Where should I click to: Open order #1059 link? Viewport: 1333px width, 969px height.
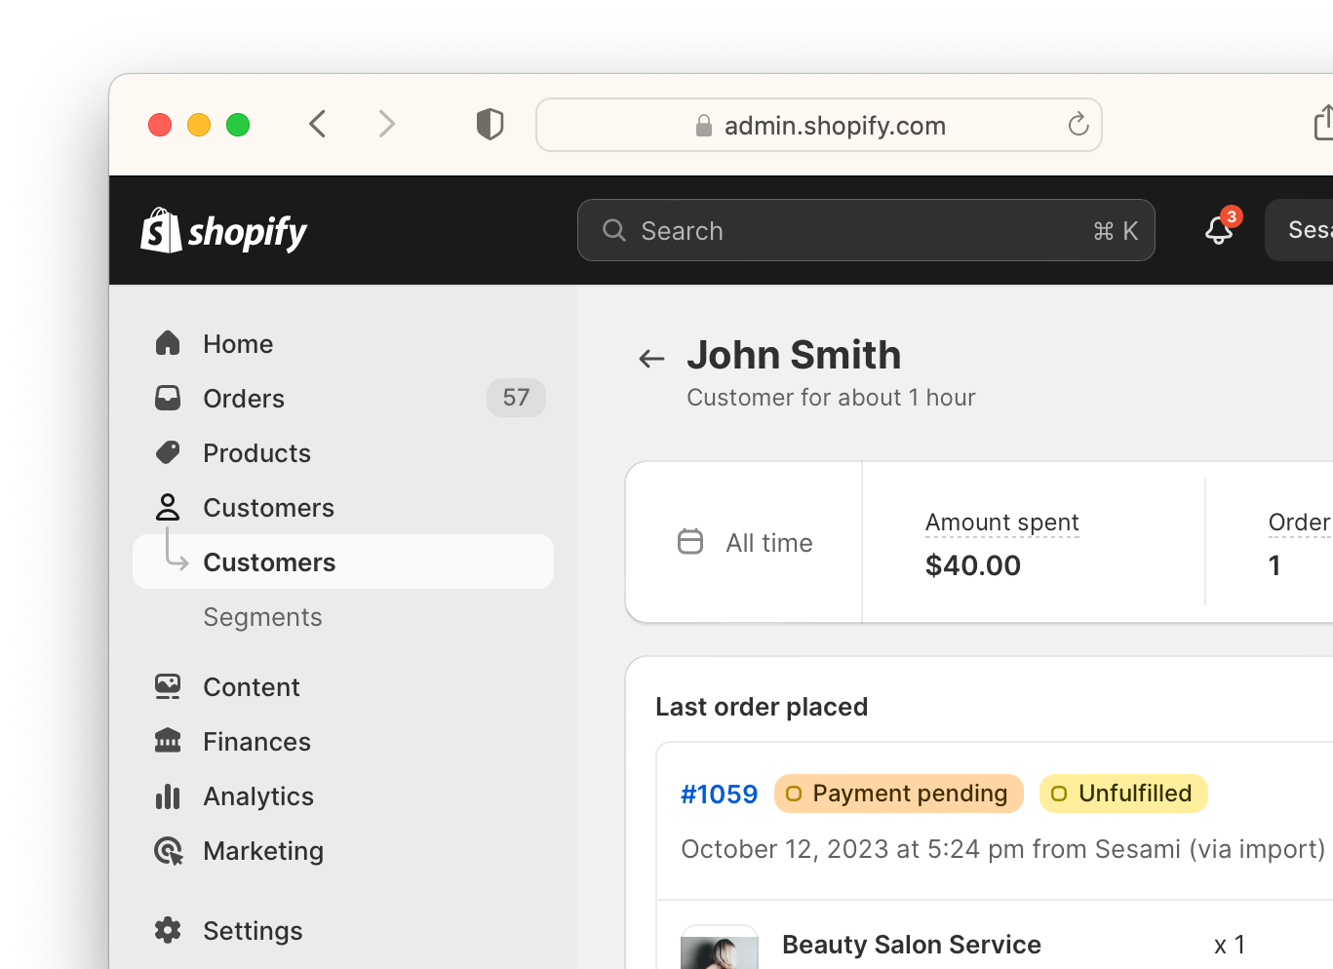click(719, 795)
